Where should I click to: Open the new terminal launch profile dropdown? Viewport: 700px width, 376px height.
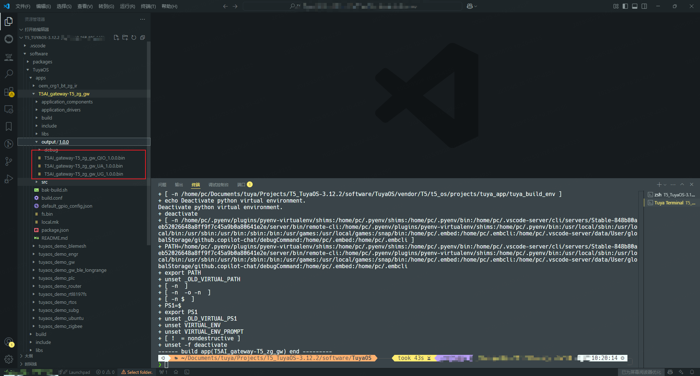pos(665,185)
